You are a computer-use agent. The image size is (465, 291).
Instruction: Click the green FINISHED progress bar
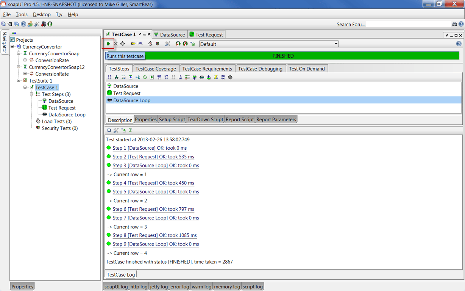283,56
